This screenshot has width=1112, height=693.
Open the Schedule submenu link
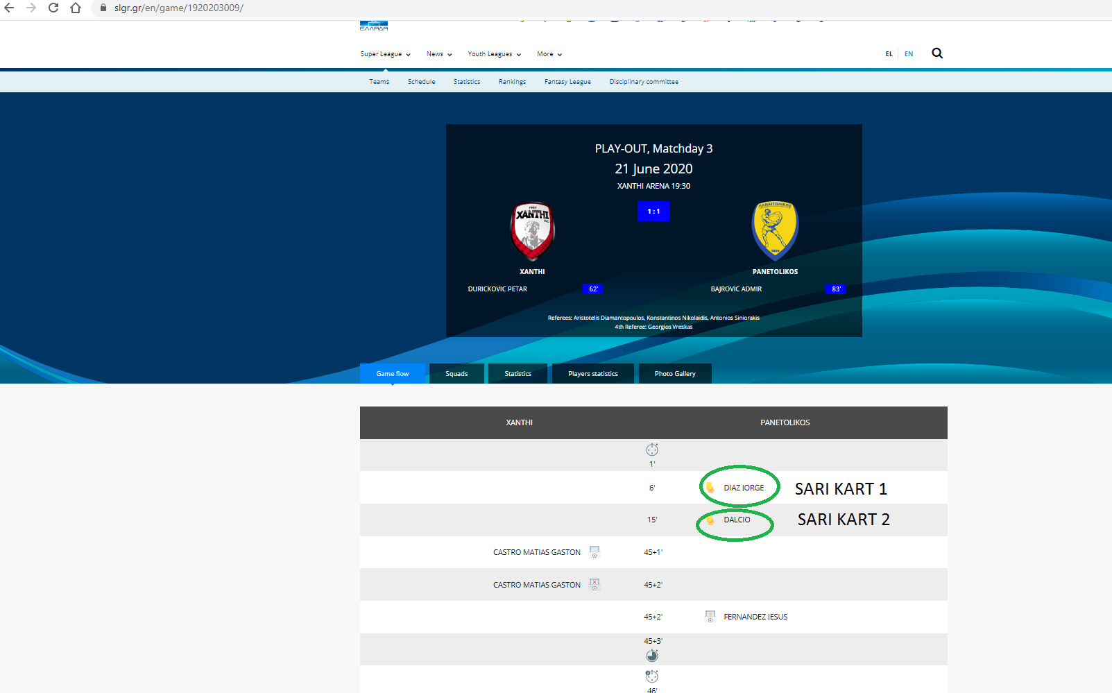point(422,82)
